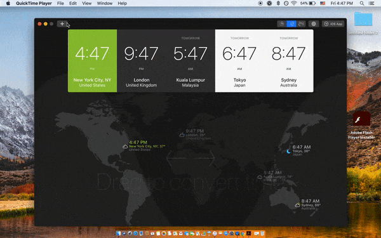Switch to 24-hour time format
Screen dimensions: 381x238
301,24
